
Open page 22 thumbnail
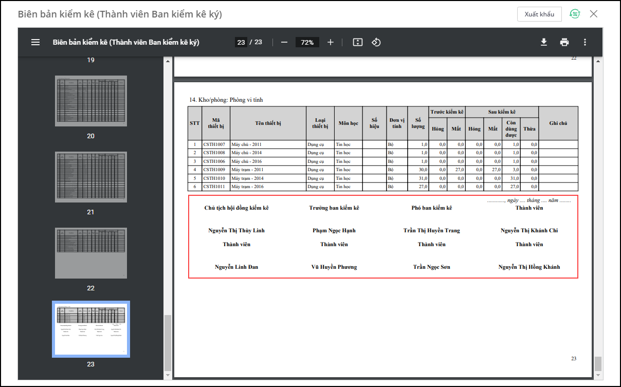pos(91,253)
